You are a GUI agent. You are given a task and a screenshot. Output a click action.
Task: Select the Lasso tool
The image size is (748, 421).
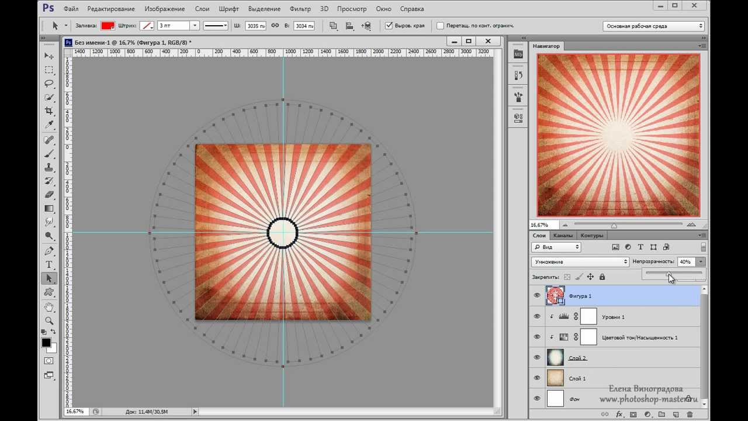(x=49, y=84)
